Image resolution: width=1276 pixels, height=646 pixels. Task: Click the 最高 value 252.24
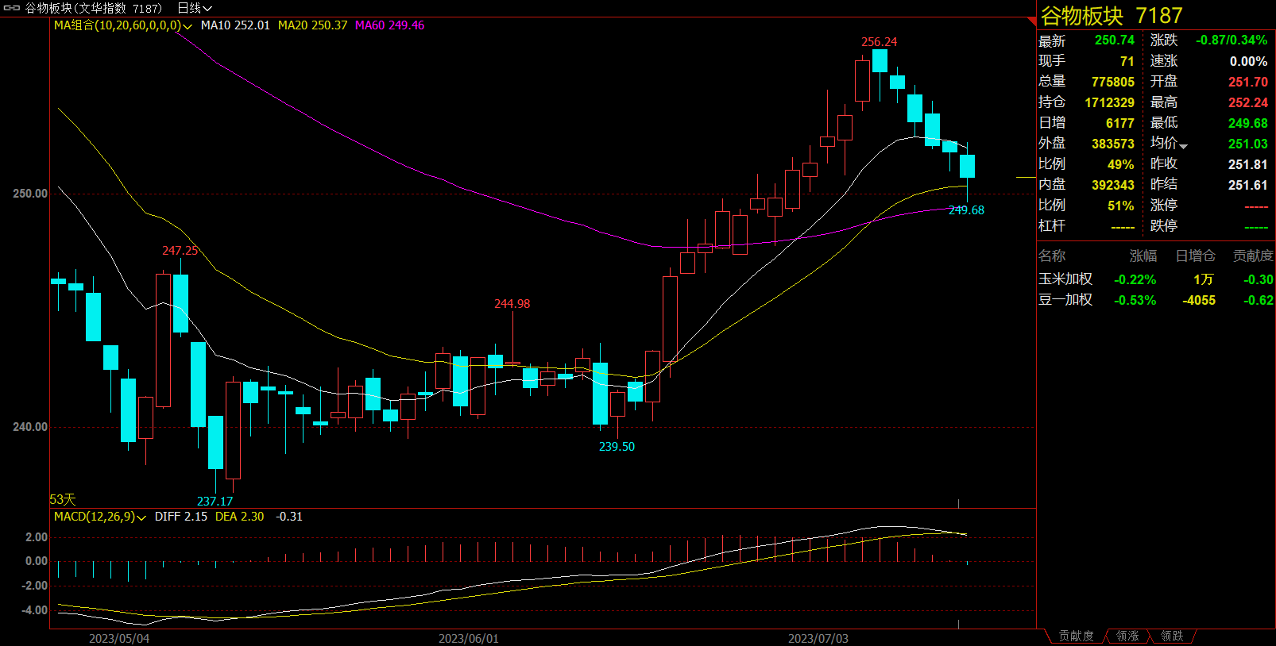(1248, 102)
